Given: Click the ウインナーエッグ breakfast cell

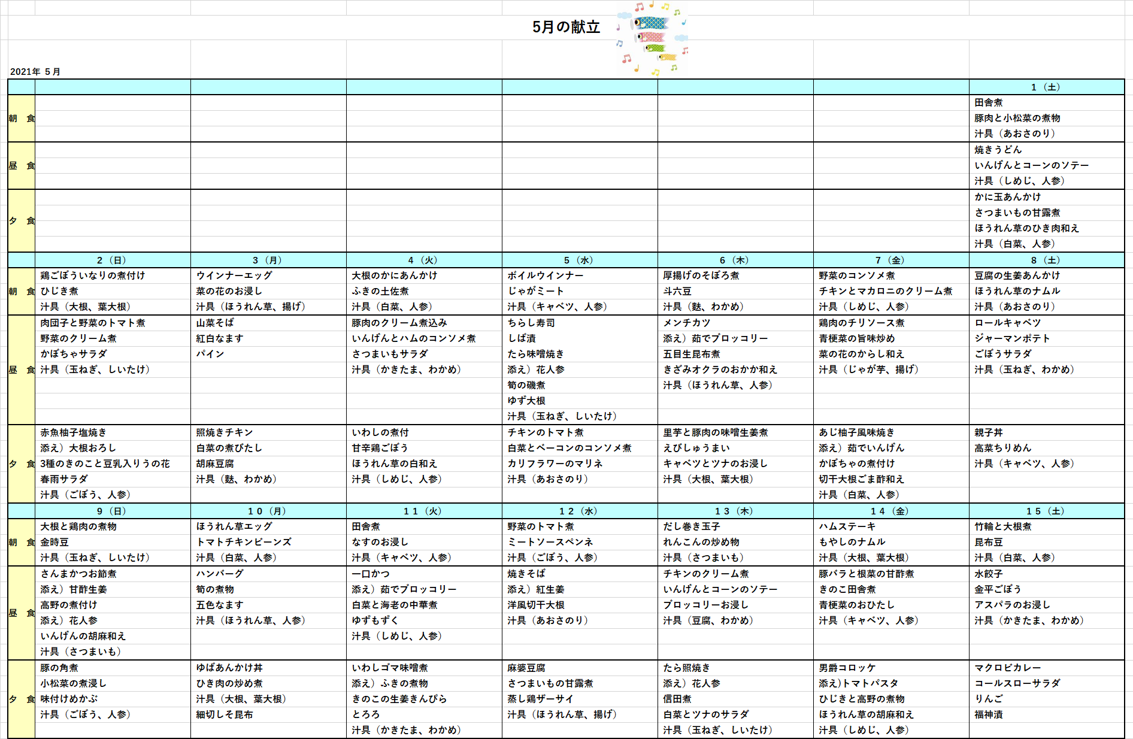Looking at the screenshot, I should pos(234,276).
